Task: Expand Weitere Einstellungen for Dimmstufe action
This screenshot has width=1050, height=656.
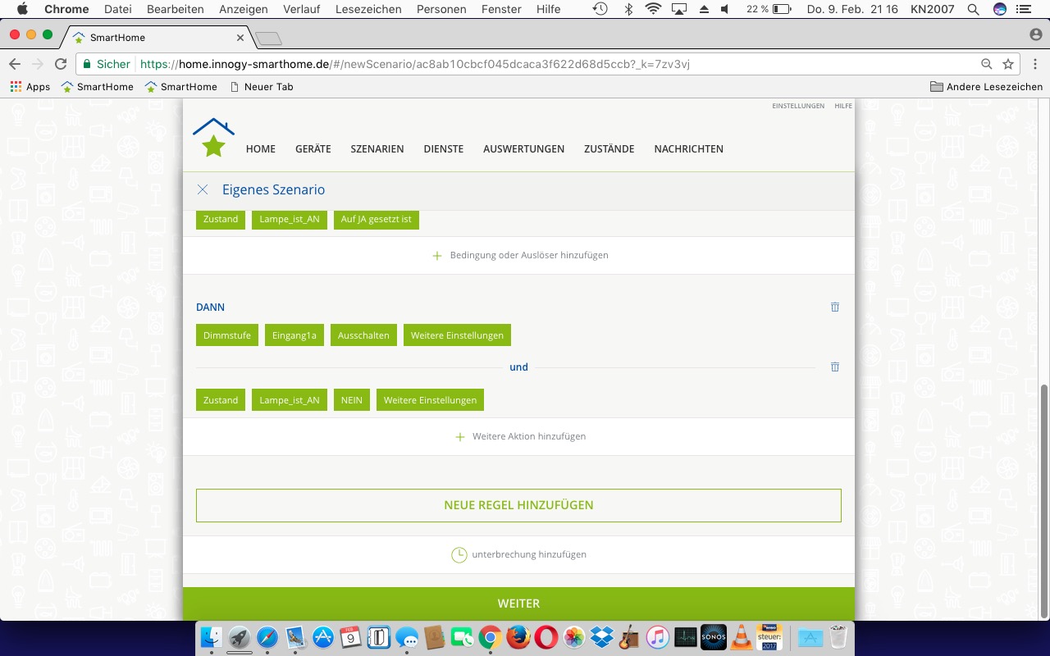Action: pyautogui.click(x=457, y=335)
